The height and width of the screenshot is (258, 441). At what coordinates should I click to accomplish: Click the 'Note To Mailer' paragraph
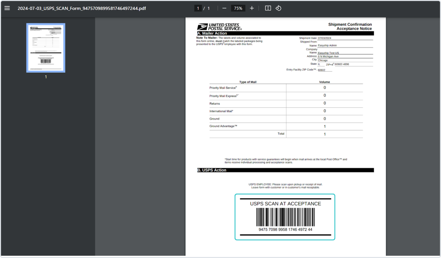point(229,41)
